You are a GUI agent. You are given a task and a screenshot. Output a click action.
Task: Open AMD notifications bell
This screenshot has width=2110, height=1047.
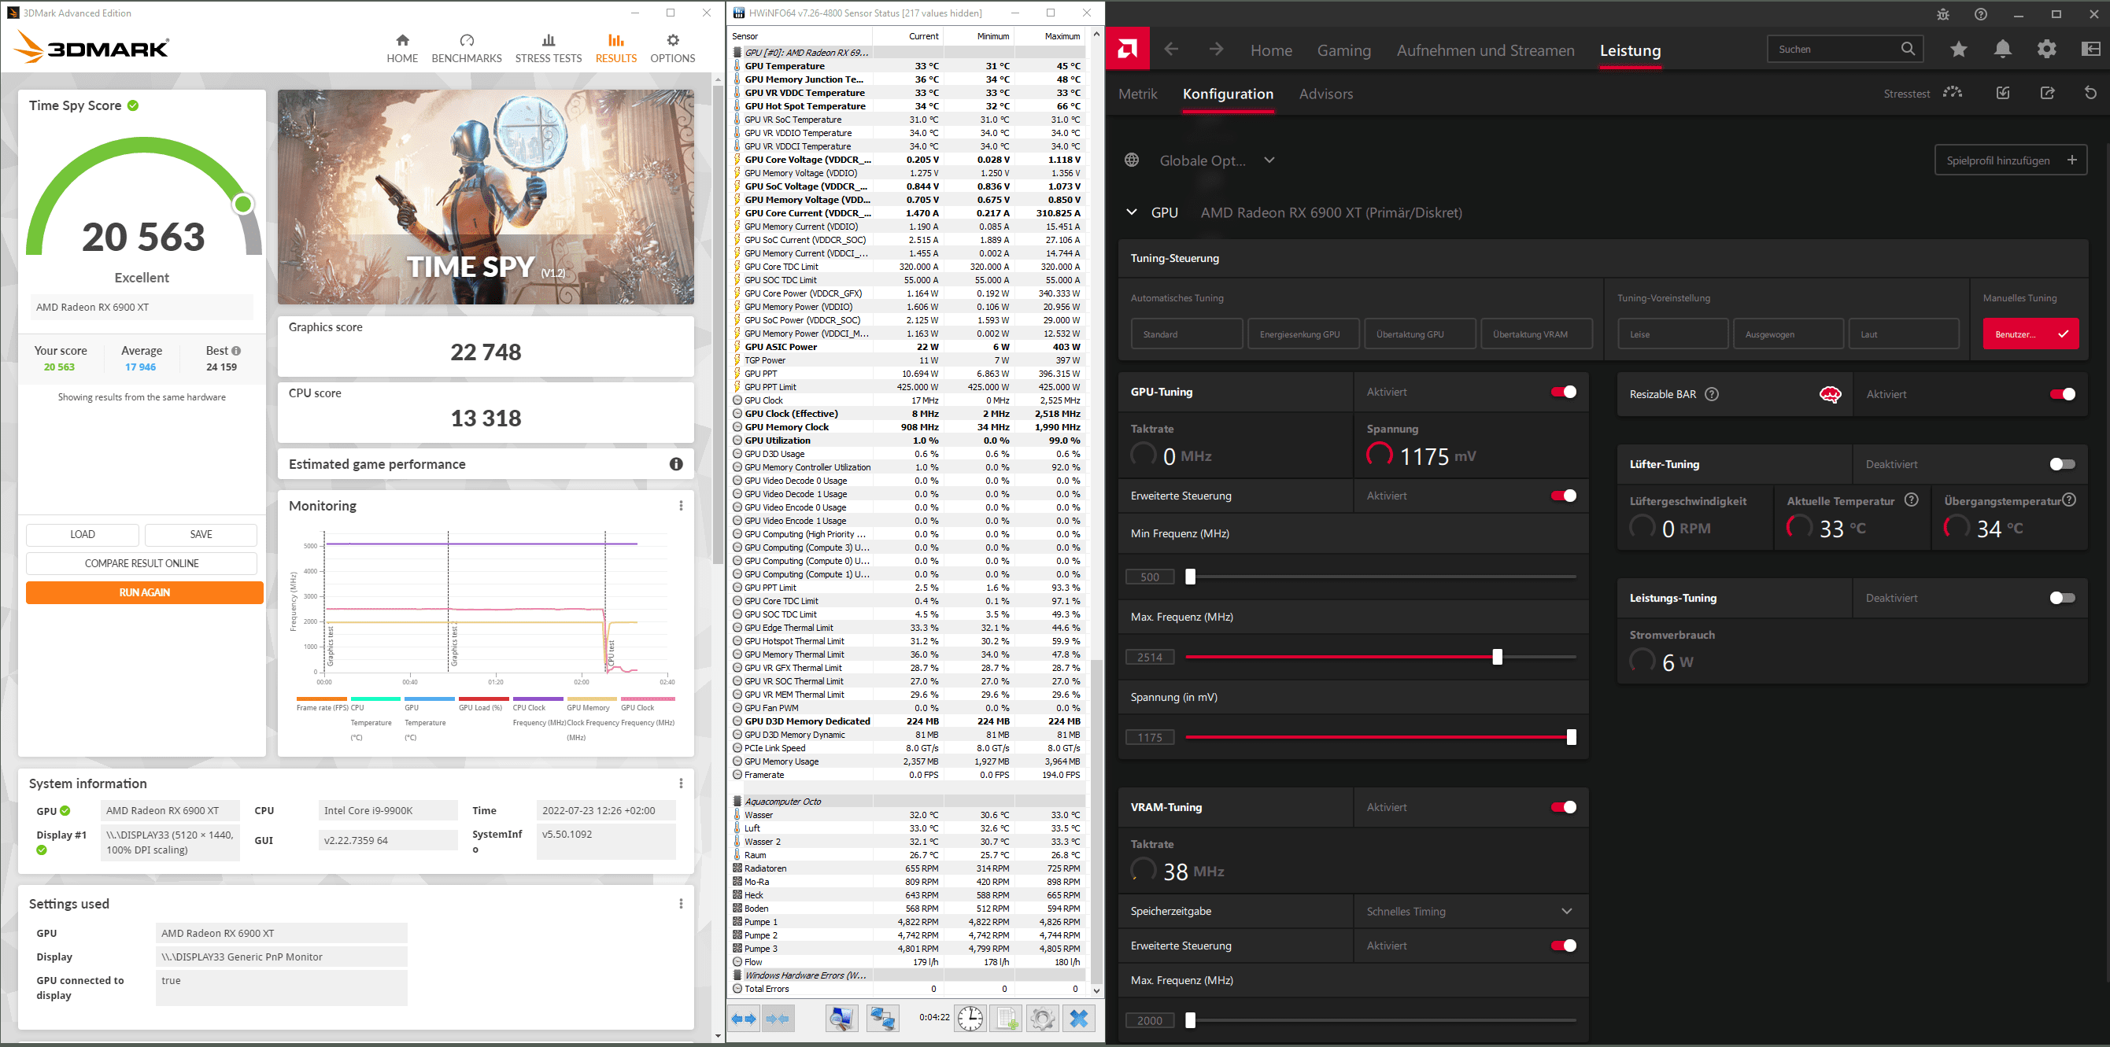click(2003, 49)
